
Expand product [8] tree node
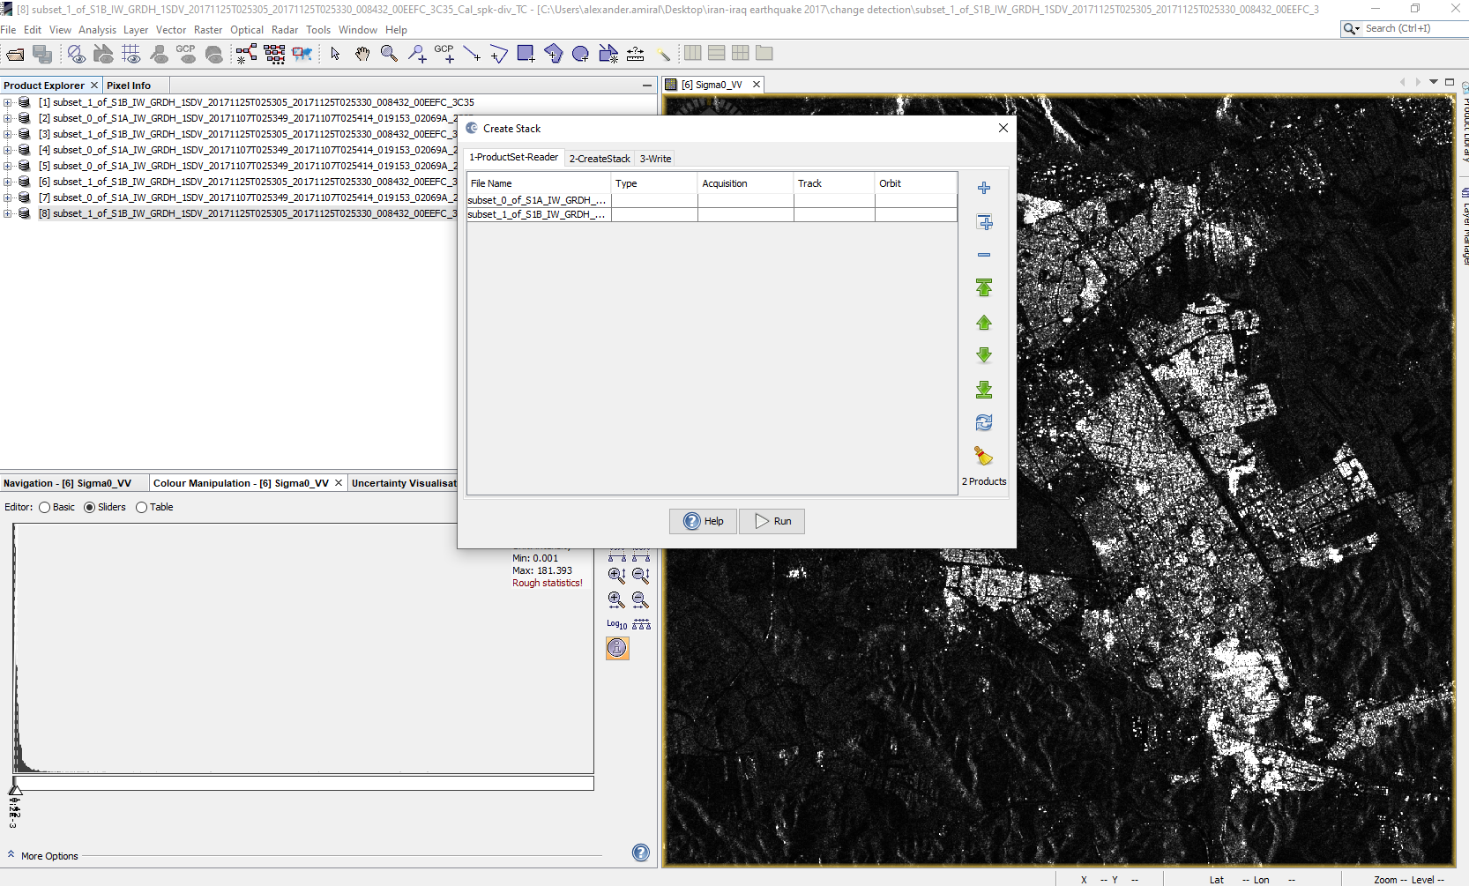pos(8,213)
